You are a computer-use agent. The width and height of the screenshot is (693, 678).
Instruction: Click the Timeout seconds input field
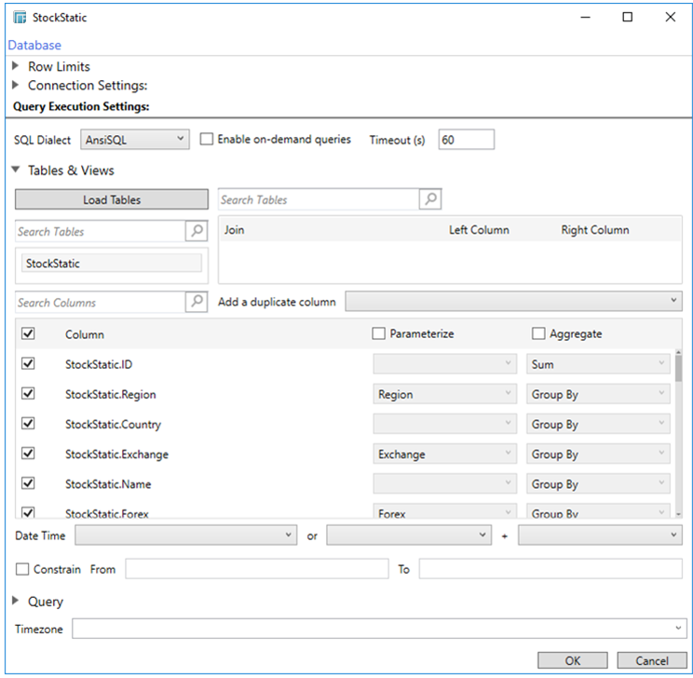tap(466, 140)
